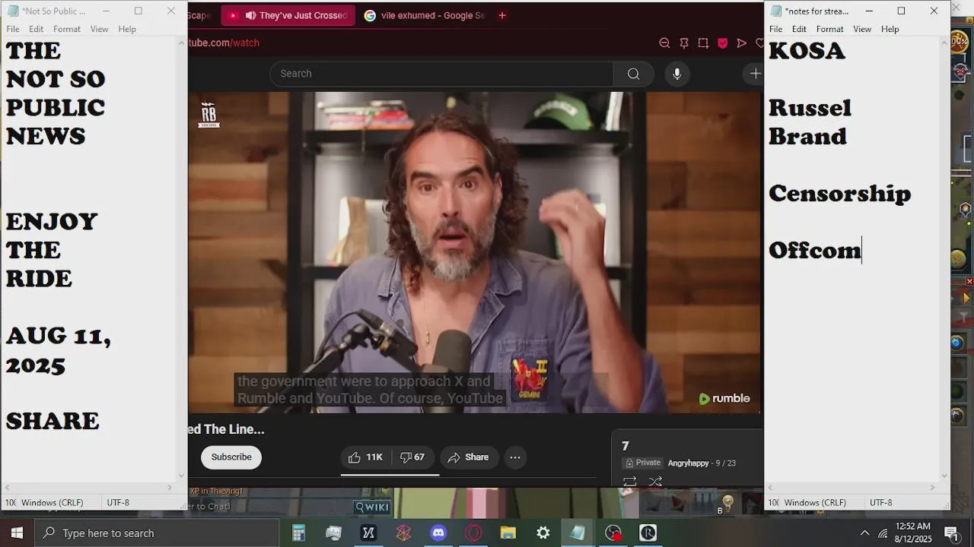Click right arrow of left notepad horizontal scrollbar
Viewport: 974px width, 547px height.
(170, 488)
